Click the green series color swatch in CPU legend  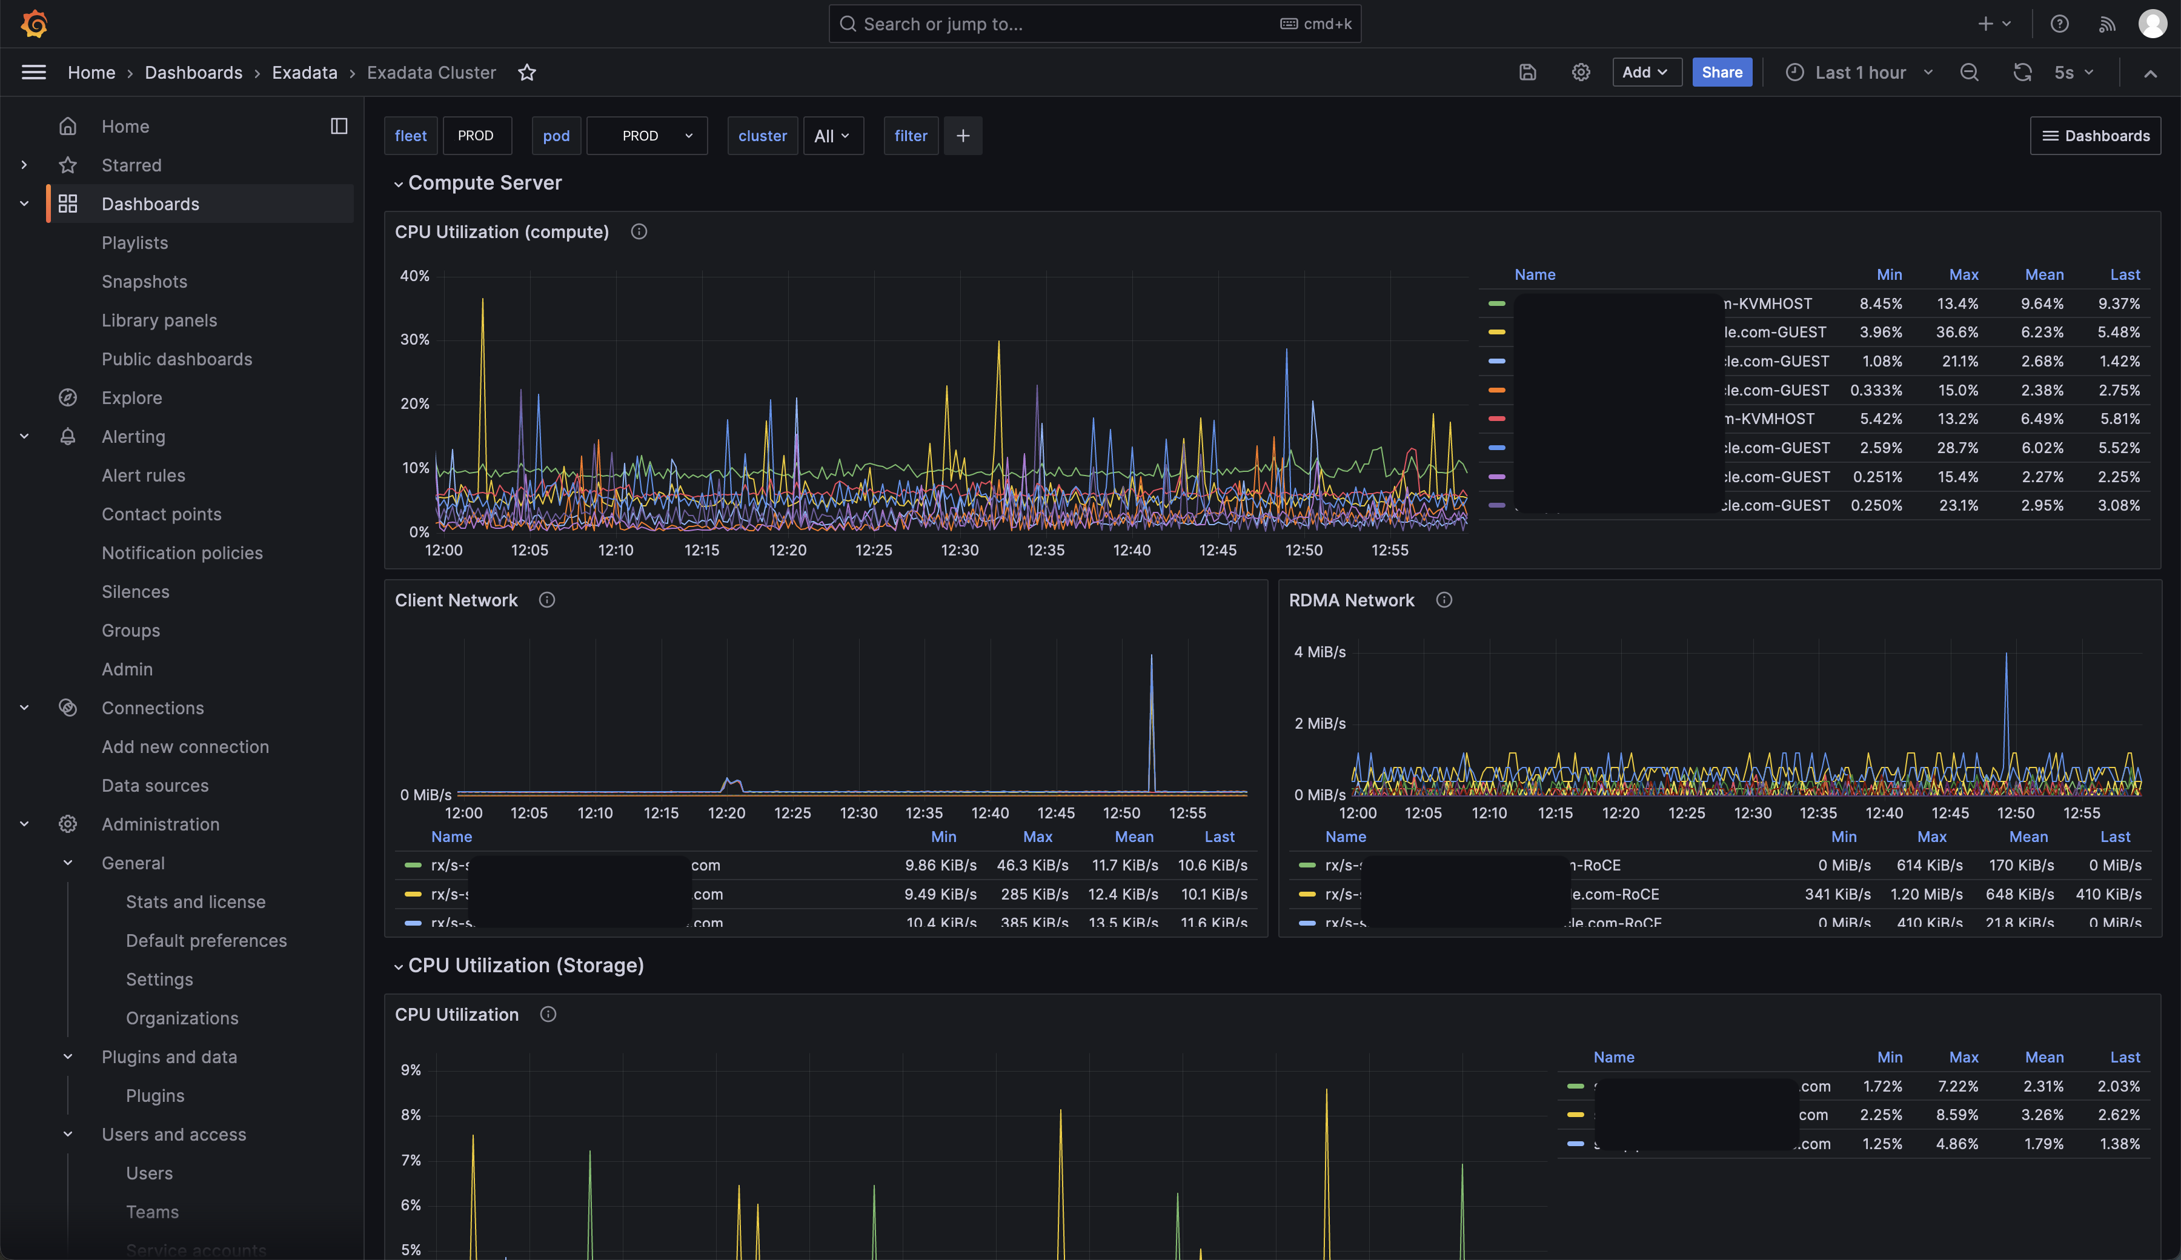point(1496,303)
